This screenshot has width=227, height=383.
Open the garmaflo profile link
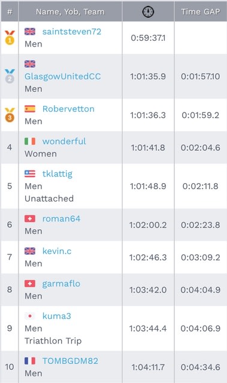click(61, 284)
